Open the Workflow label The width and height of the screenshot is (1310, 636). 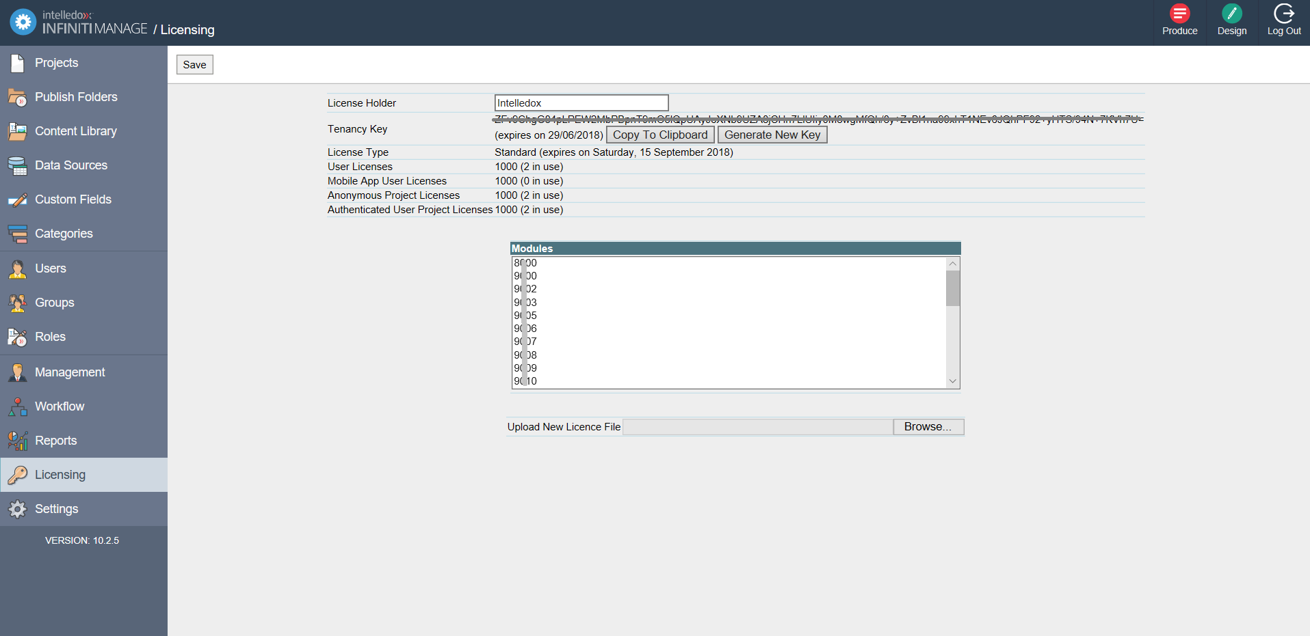[x=60, y=406]
